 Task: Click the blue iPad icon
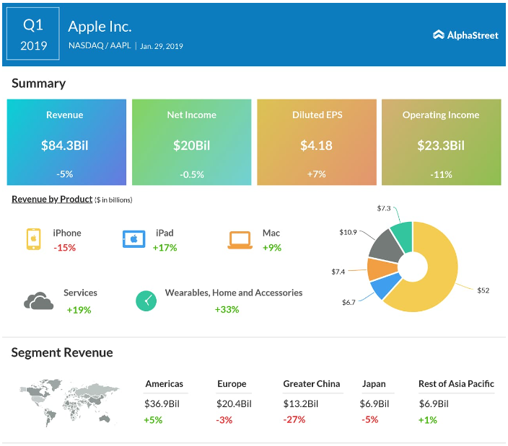point(134,239)
